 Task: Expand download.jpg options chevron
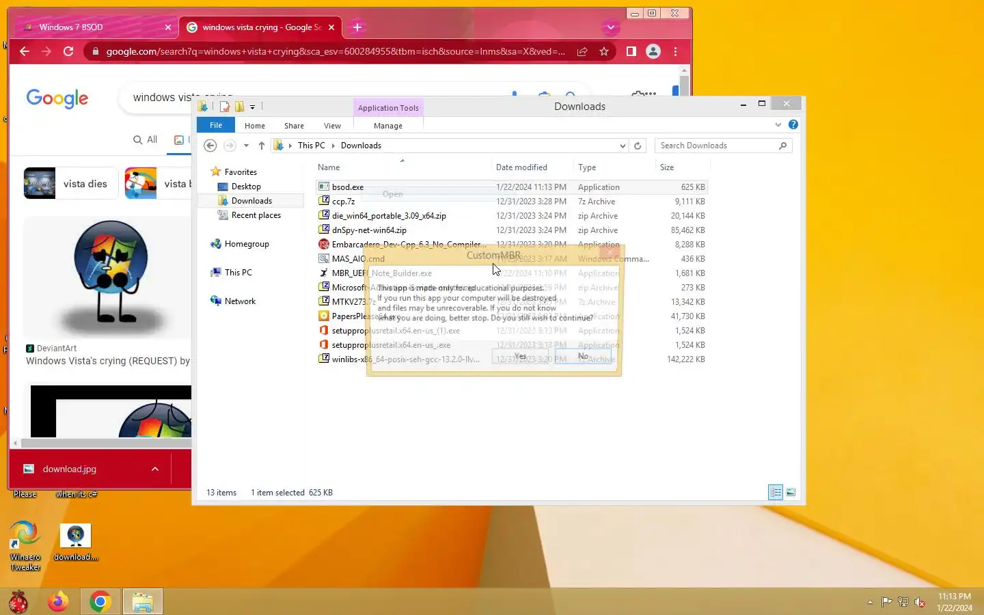155,469
